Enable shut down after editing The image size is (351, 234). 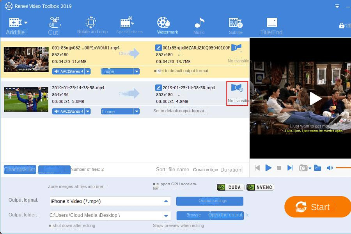click(x=50, y=225)
